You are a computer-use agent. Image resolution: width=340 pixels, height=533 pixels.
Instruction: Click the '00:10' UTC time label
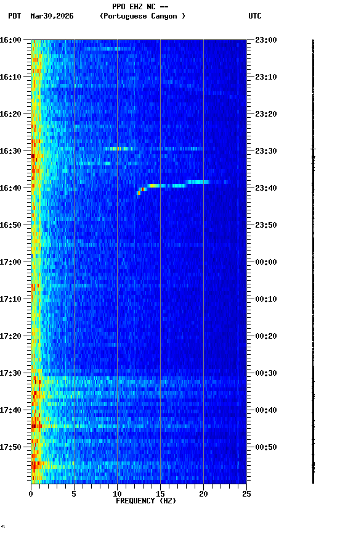pos(266,299)
